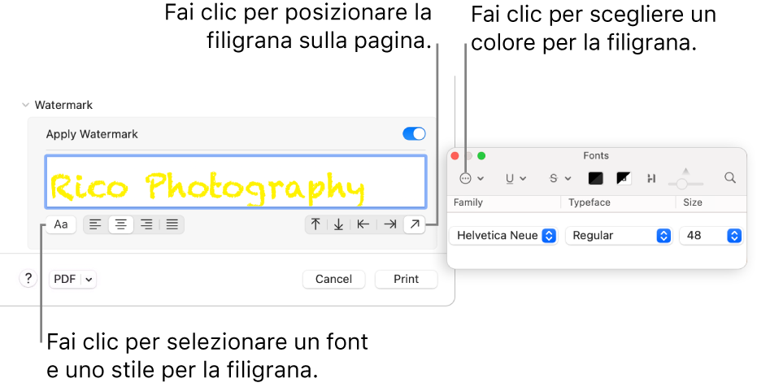Open the Aa fonts button
The width and height of the screenshot is (757, 387).
pyautogui.click(x=61, y=224)
